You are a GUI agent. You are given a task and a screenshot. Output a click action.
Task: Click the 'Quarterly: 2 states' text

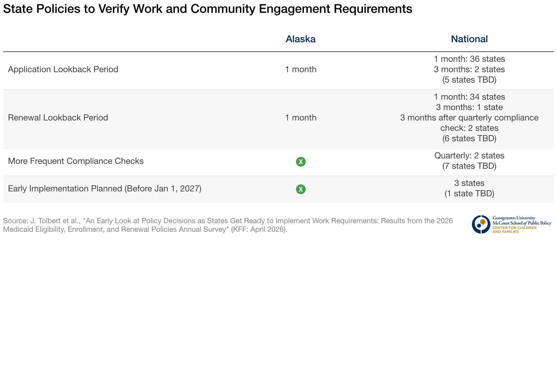point(469,156)
